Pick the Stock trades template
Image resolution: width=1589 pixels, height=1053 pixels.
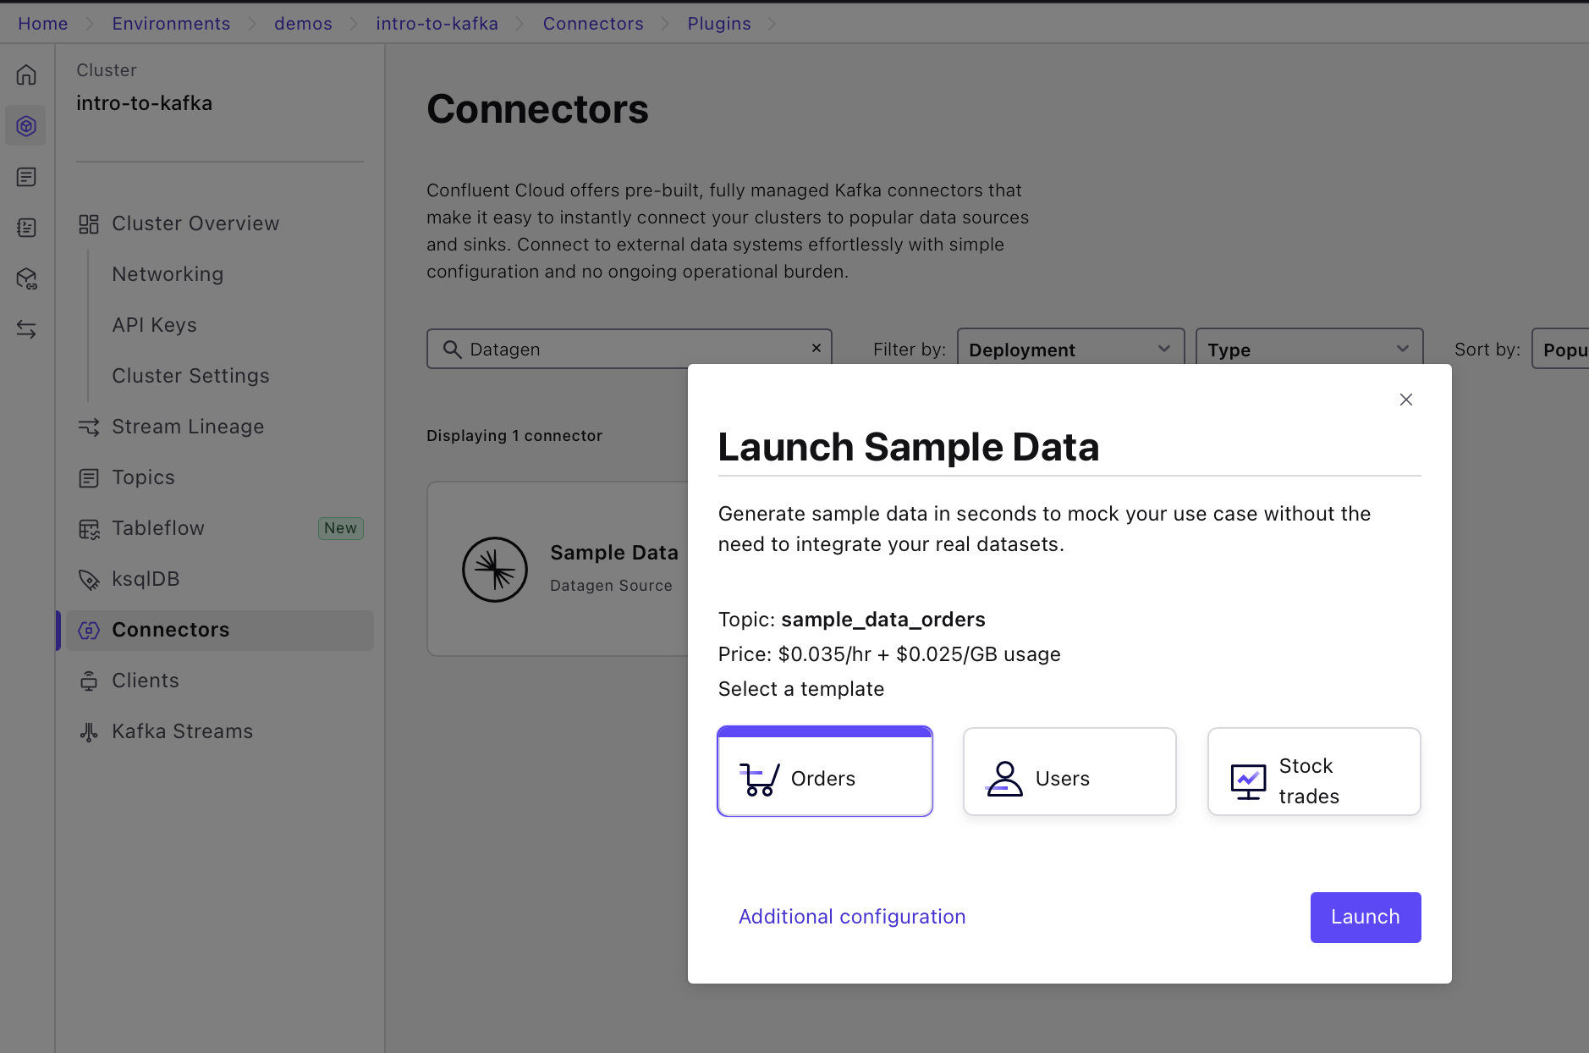[1313, 772]
